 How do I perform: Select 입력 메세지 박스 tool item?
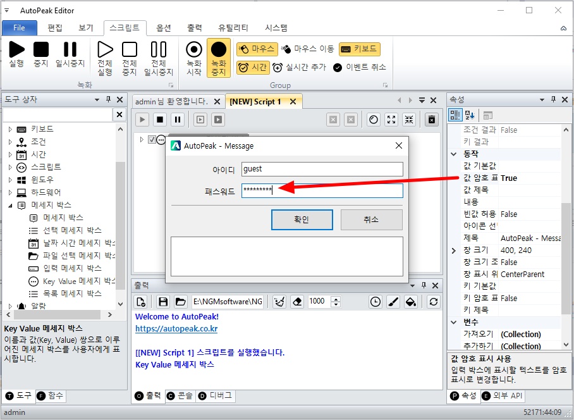click(72, 268)
